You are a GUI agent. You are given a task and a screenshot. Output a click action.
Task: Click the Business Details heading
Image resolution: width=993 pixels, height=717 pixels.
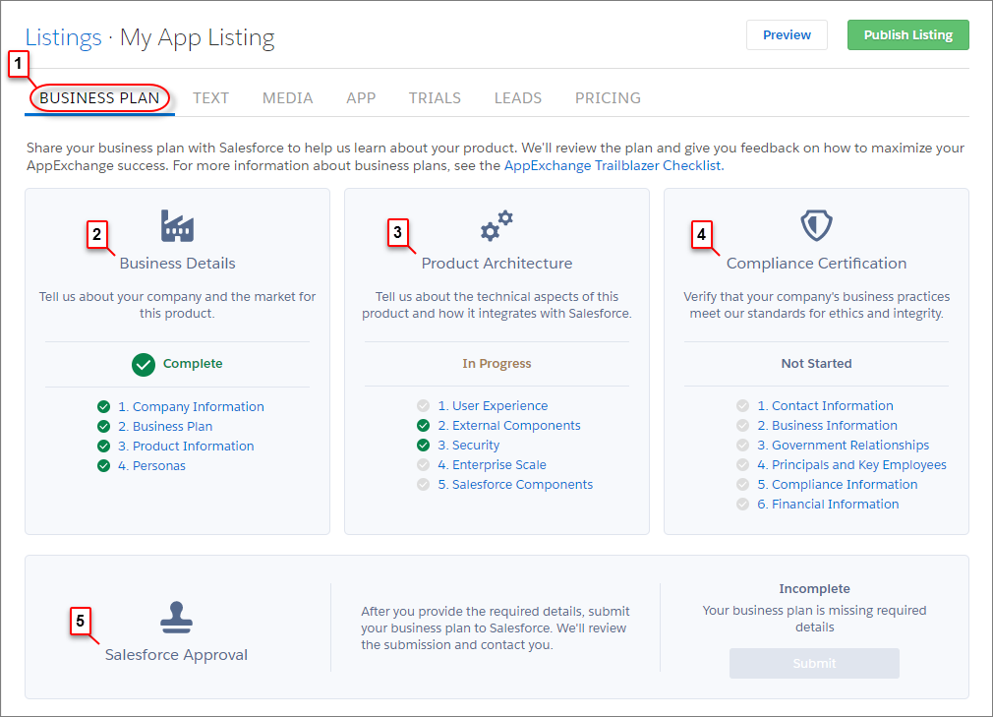click(x=177, y=263)
